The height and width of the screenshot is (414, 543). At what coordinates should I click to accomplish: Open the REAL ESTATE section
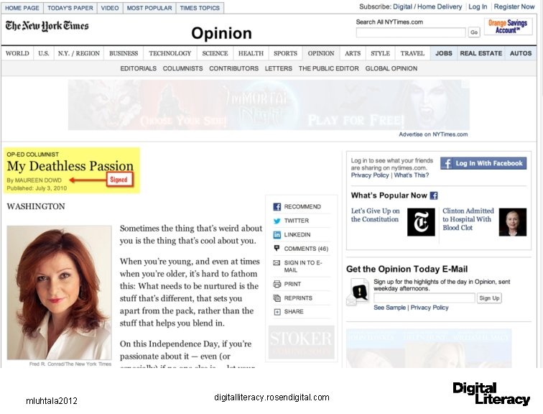tap(481, 53)
